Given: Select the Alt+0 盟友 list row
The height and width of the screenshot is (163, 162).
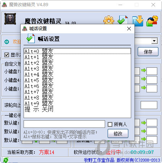Looking at the screenshot, I should 77,51.
